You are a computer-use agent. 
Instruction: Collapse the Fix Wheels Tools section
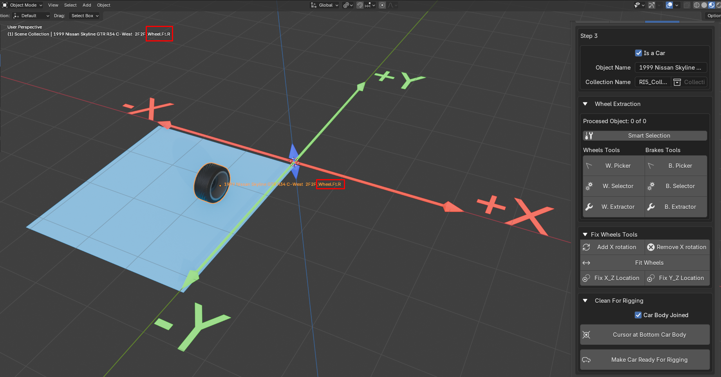click(585, 235)
